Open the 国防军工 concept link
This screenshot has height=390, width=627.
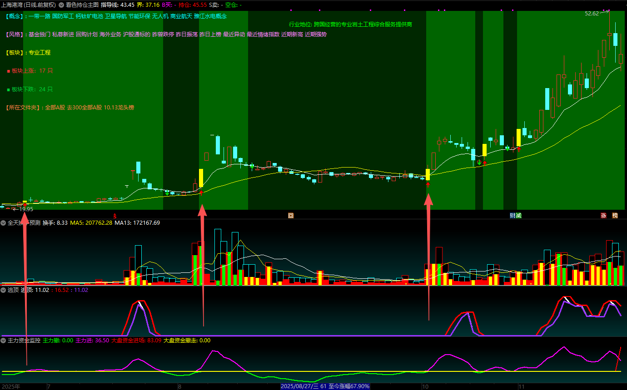[63, 16]
